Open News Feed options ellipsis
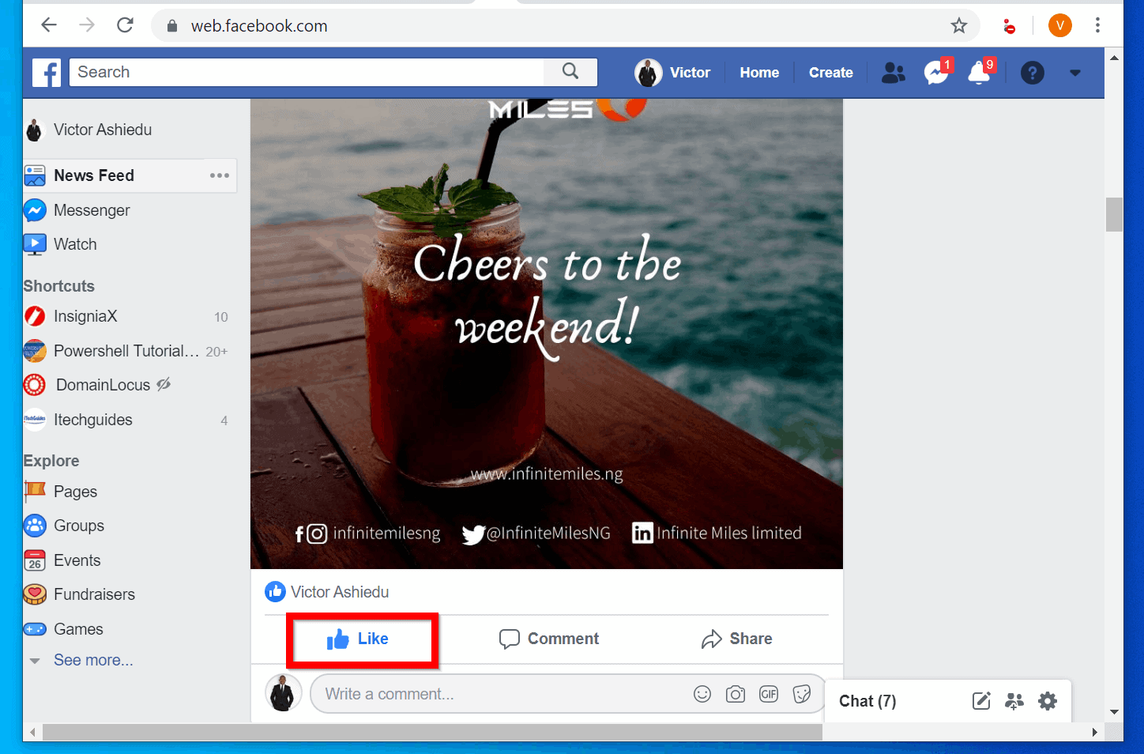 pyautogui.click(x=219, y=175)
